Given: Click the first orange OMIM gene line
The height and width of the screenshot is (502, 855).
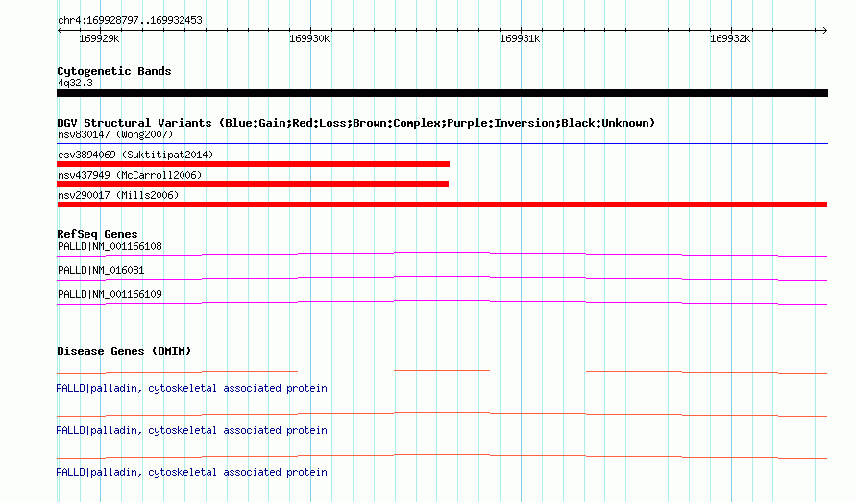Looking at the screenshot, I should 442,371.
